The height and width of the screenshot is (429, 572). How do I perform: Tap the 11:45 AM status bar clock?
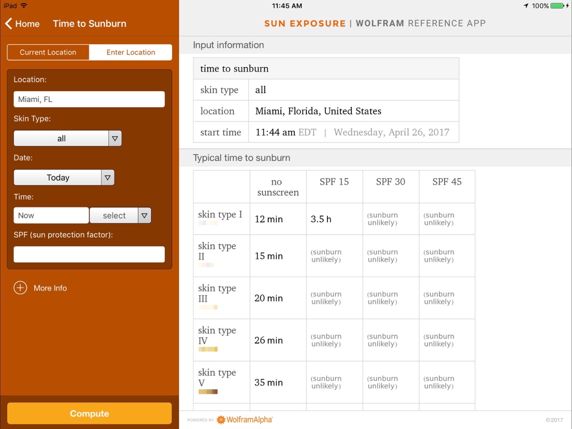point(287,6)
